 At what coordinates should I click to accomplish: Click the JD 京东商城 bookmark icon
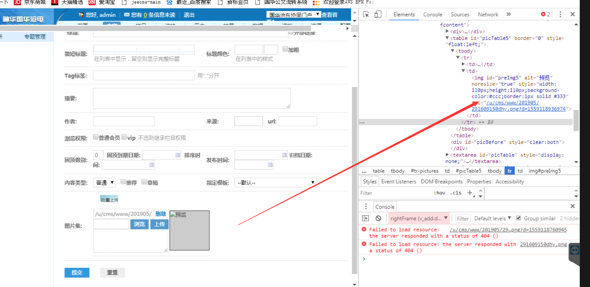point(17,2)
